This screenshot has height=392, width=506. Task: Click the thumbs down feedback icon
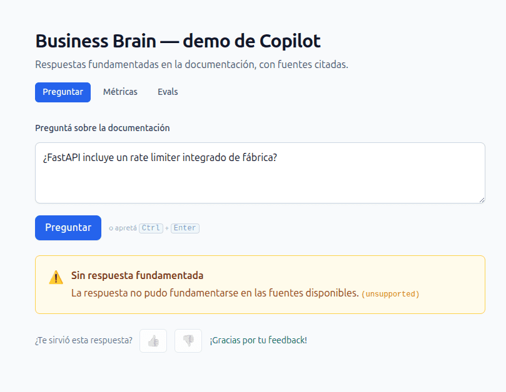click(188, 341)
